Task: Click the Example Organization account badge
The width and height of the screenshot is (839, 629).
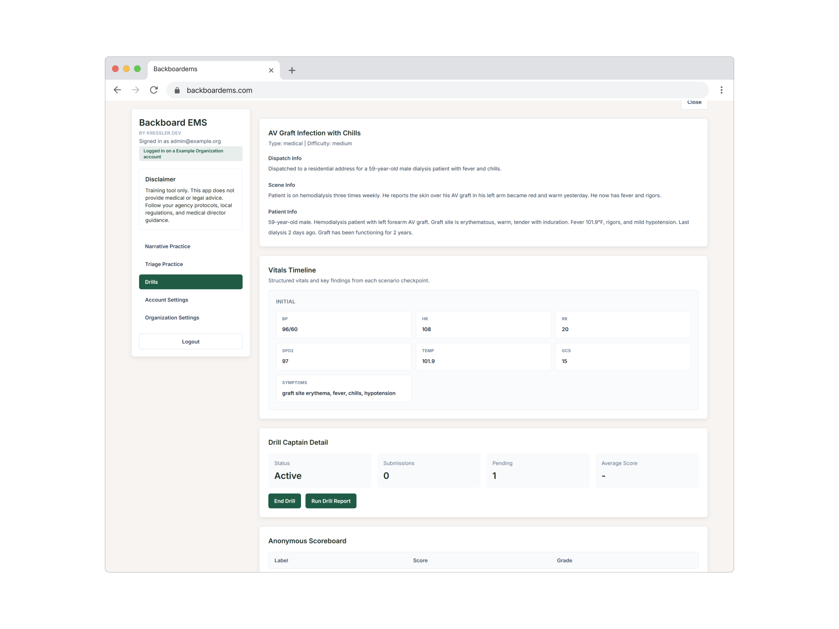Action: pyautogui.click(x=191, y=154)
